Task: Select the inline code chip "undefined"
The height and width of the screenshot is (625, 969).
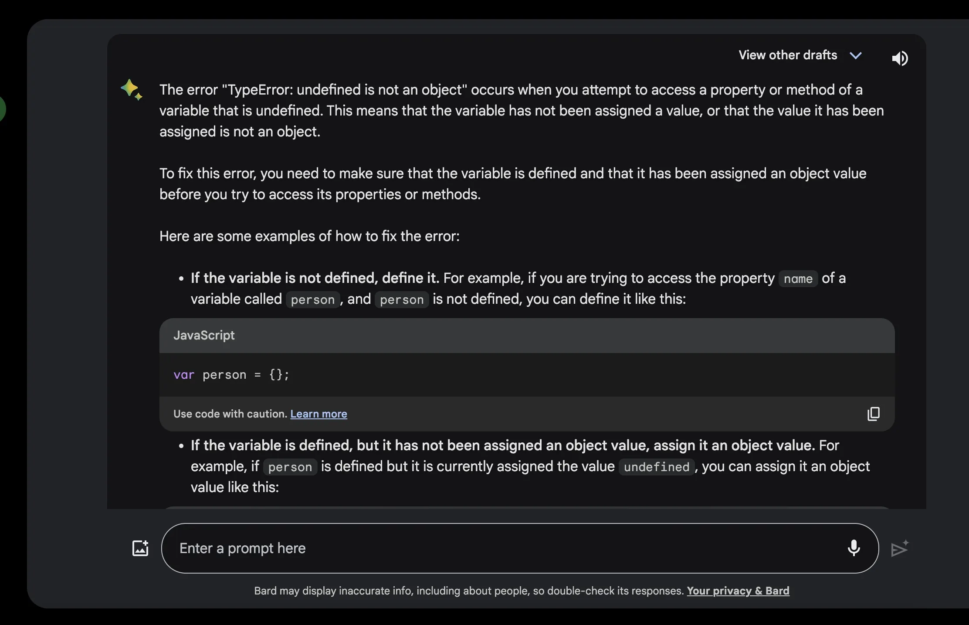Action: tap(656, 467)
